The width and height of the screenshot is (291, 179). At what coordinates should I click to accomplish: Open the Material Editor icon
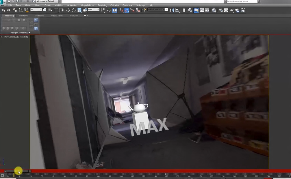coord(214,10)
